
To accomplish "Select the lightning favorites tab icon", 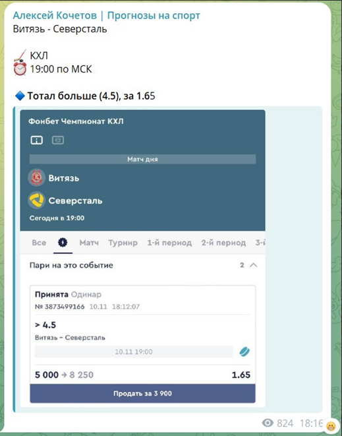I will coord(63,243).
